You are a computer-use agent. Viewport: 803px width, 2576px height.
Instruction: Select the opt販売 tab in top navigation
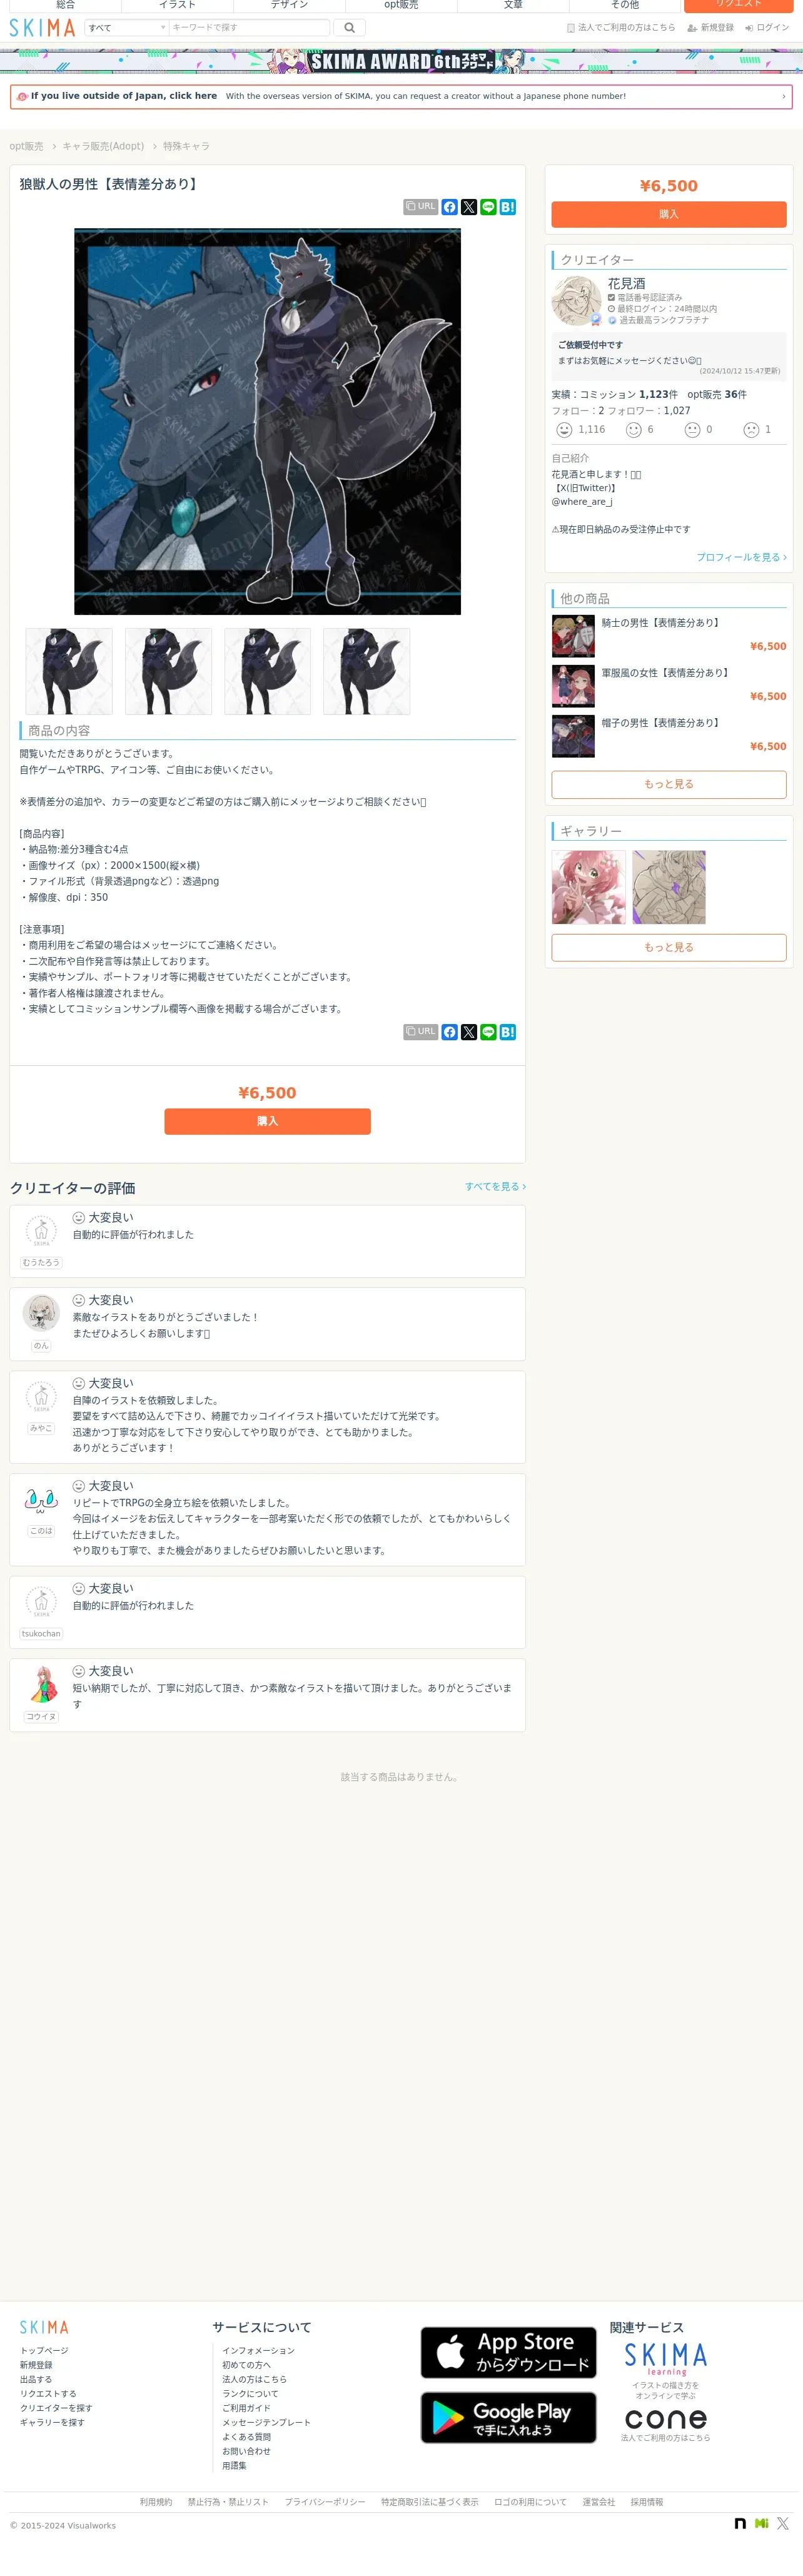[x=401, y=6]
